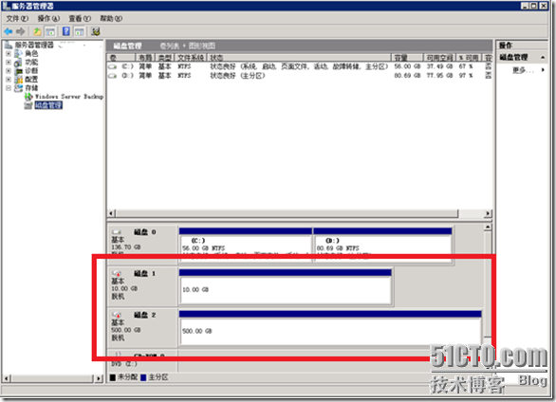Click the 56.00 GB capacity cell
Image resolution: width=556 pixels, height=402 pixels.
[407, 66]
